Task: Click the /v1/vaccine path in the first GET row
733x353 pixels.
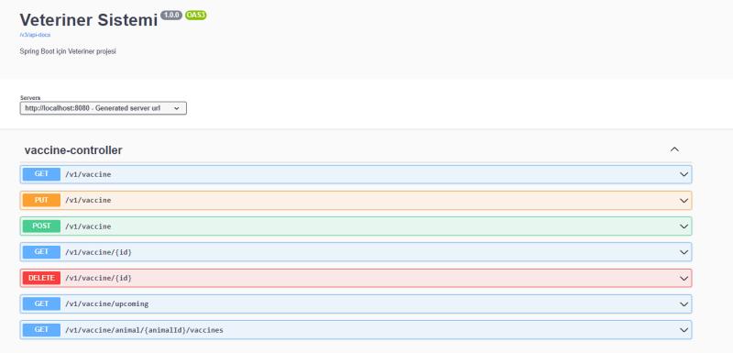Action: [x=88, y=174]
